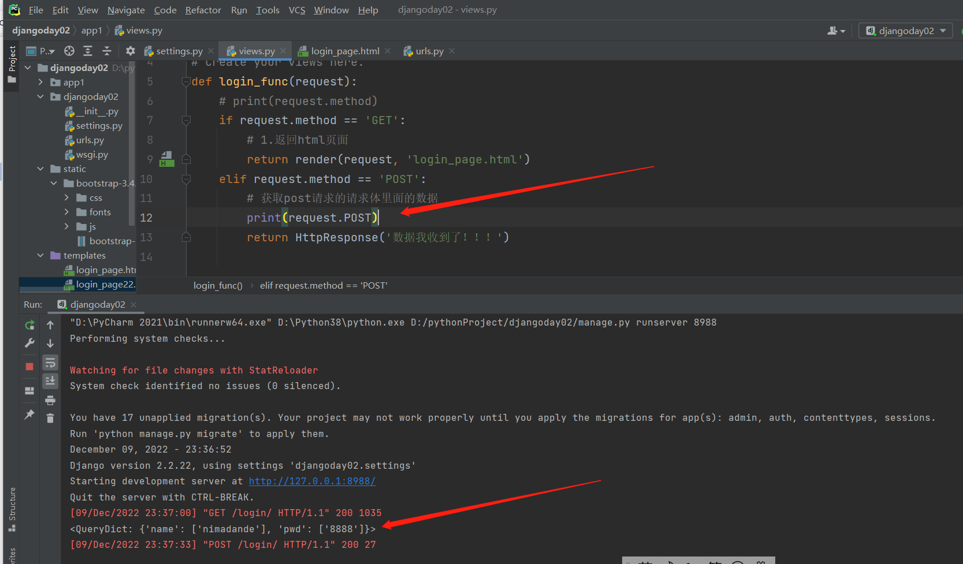Toggle soft-wrap in the console
This screenshot has width=963, height=564.
coord(50,363)
